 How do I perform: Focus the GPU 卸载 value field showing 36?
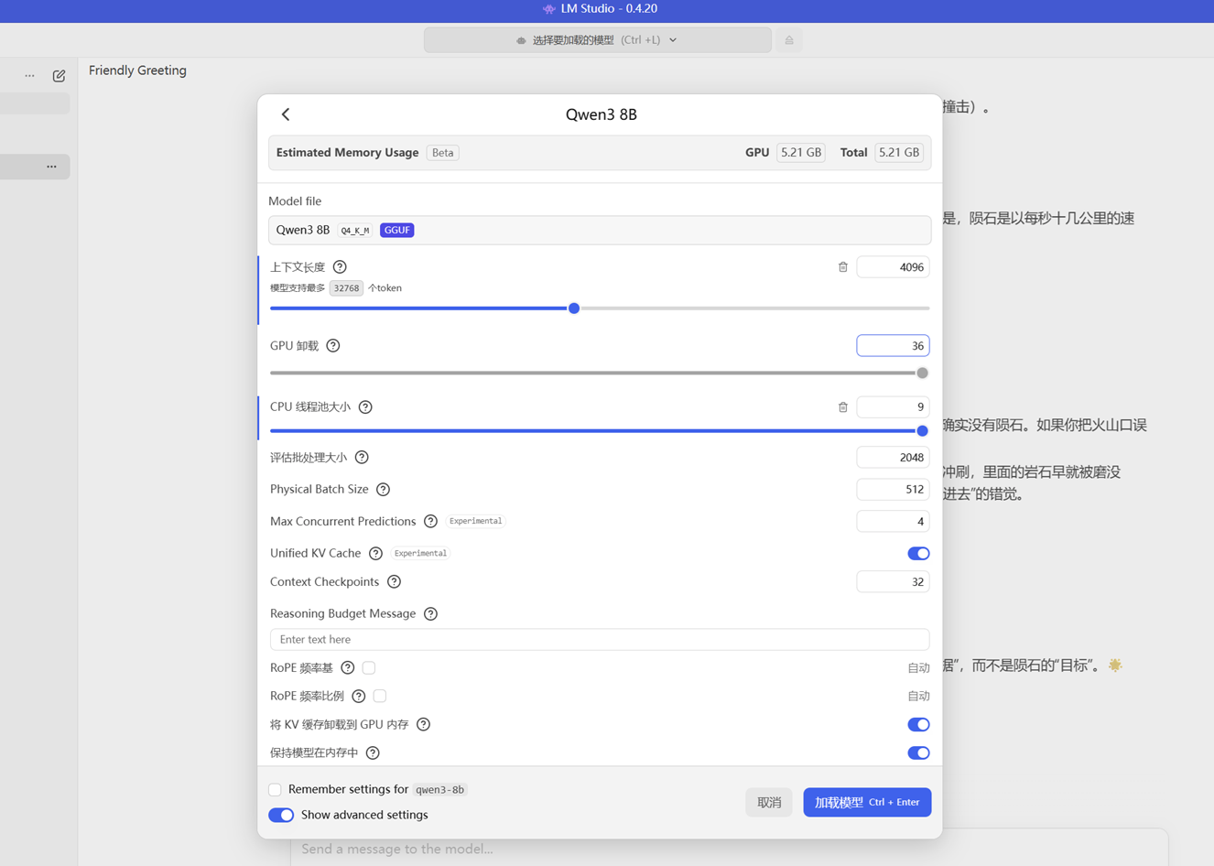893,346
